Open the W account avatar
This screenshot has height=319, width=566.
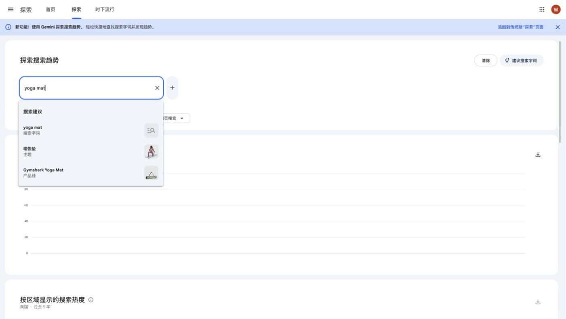click(x=556, y=9)
